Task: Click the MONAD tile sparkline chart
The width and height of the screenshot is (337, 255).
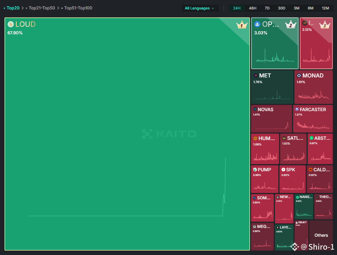Action: 314,95
